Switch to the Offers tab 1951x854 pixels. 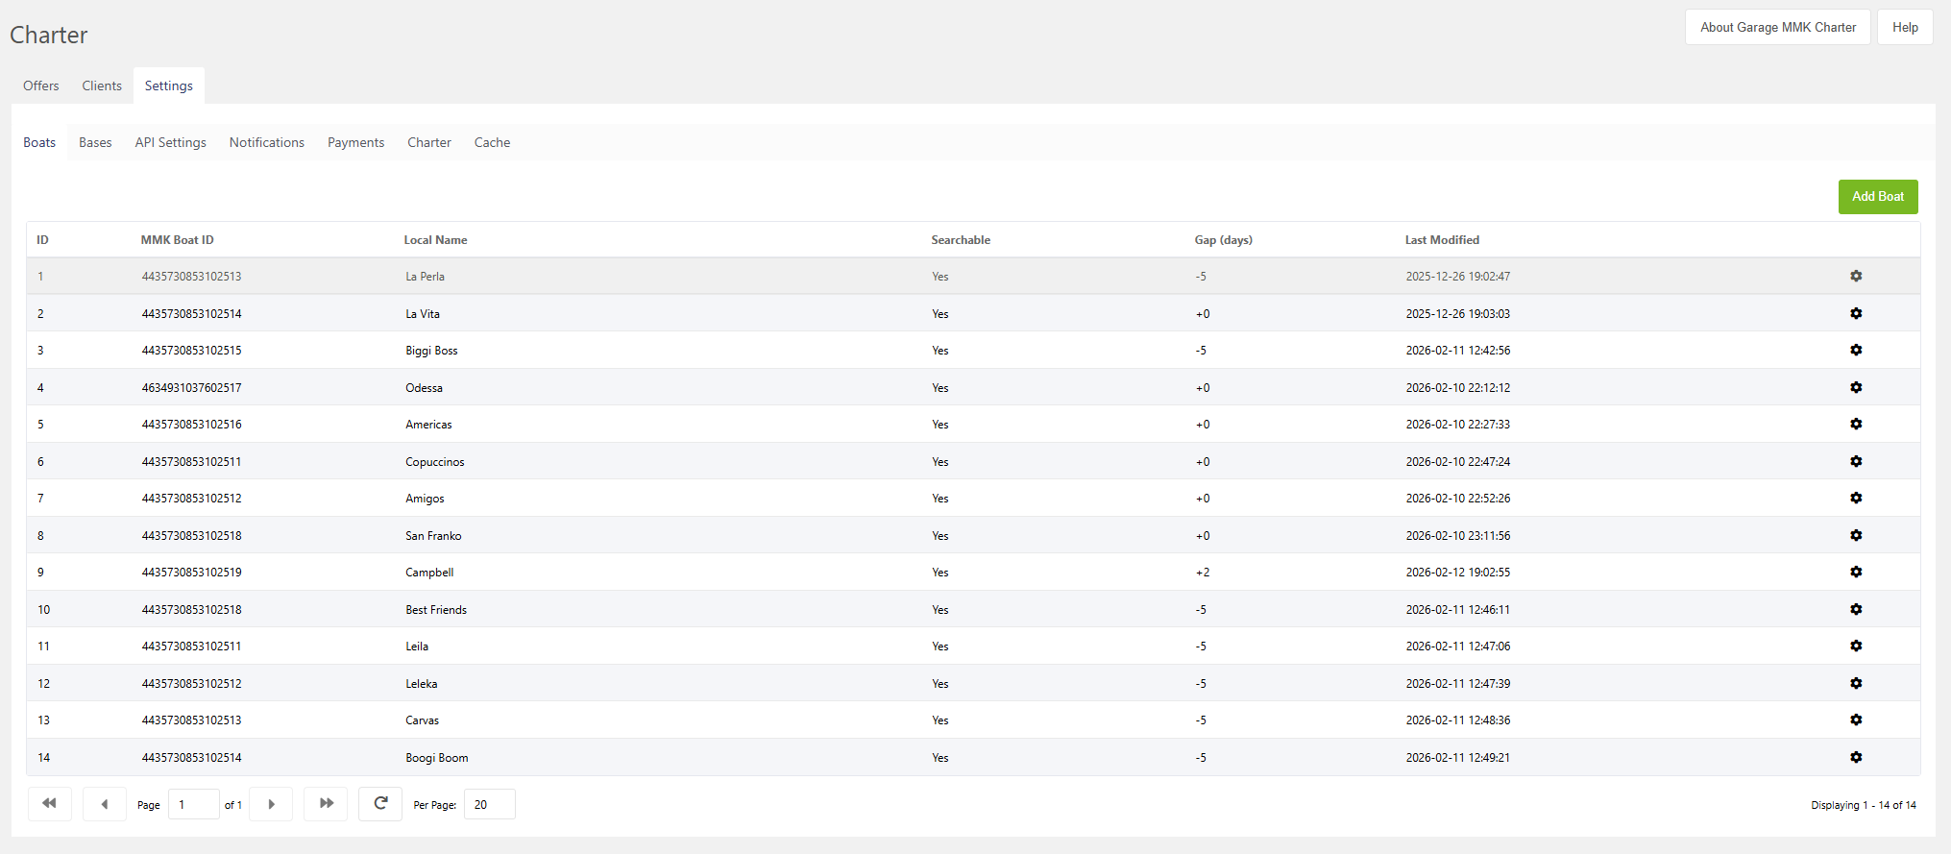coord(41,85)
